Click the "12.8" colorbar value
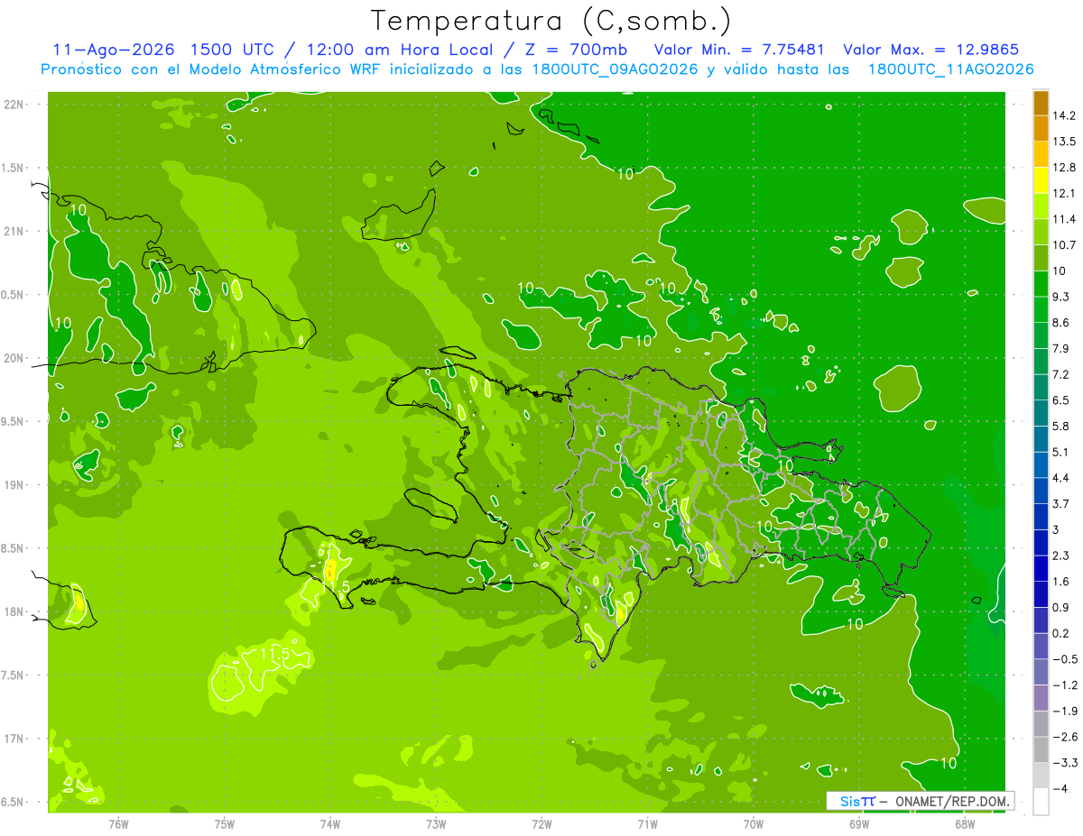1083x836 pixels. (1063, 167)
